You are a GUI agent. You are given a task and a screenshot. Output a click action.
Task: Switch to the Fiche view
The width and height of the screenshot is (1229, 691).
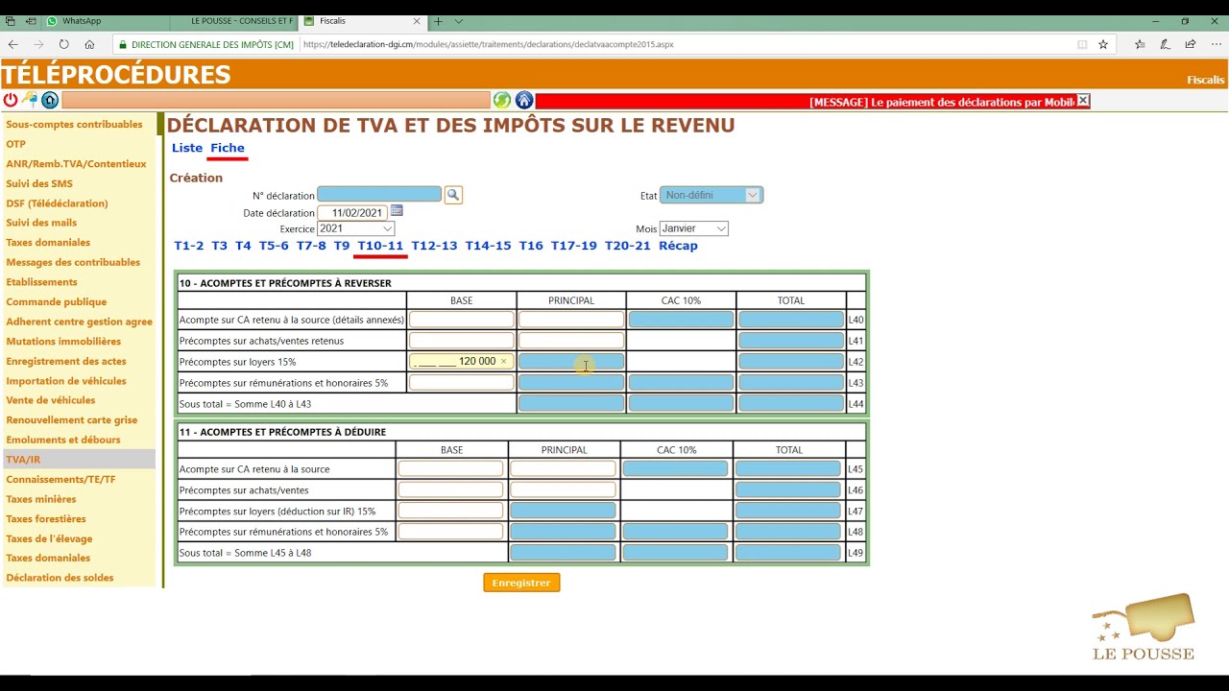click(228, 148)
